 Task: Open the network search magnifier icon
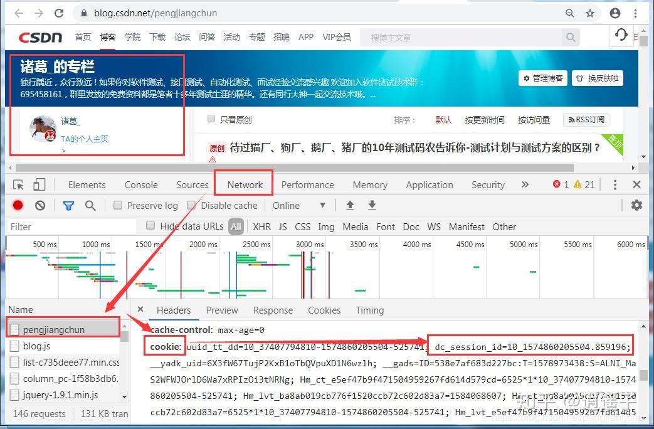90,205
